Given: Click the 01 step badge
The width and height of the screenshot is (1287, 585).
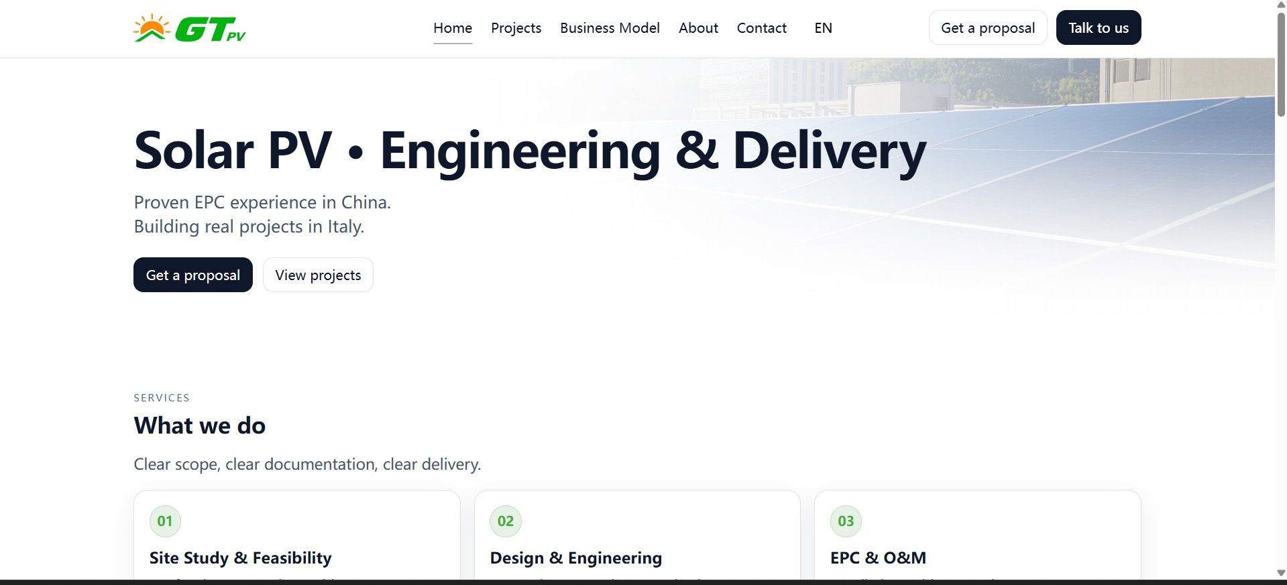Looking at the screenshot, I should pyautogui.click(x=165, y=521).
